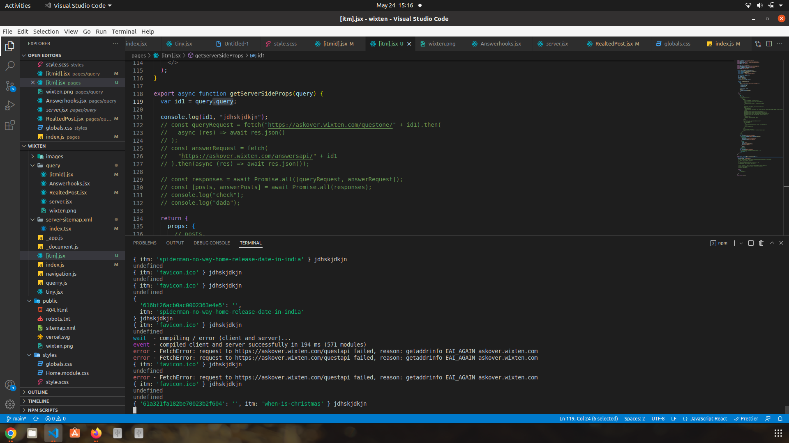Screen dimensions: 789x443
Task: Synchronize changes in status bar
Action: pos(36,419)
